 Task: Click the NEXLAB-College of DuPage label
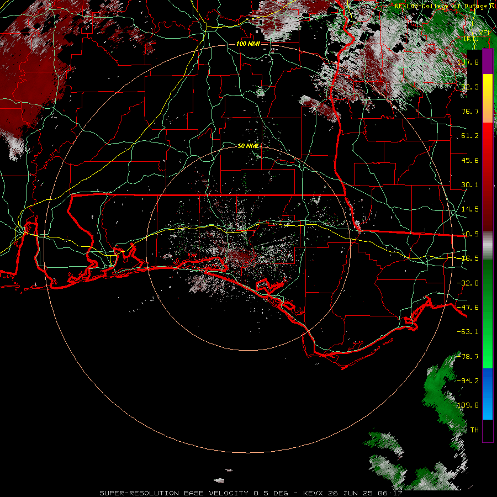click(441, 6)
